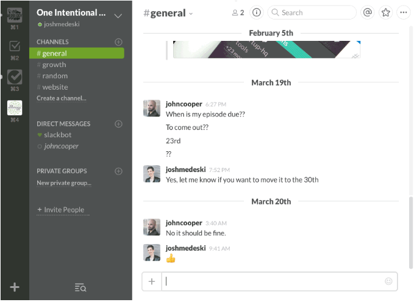Viewport: 414px width, 302px height.
Task: Open more options ellipsis icon
Action: coord(403,12)
